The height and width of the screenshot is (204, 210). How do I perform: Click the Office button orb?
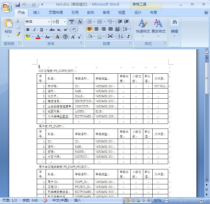[6, 7]
